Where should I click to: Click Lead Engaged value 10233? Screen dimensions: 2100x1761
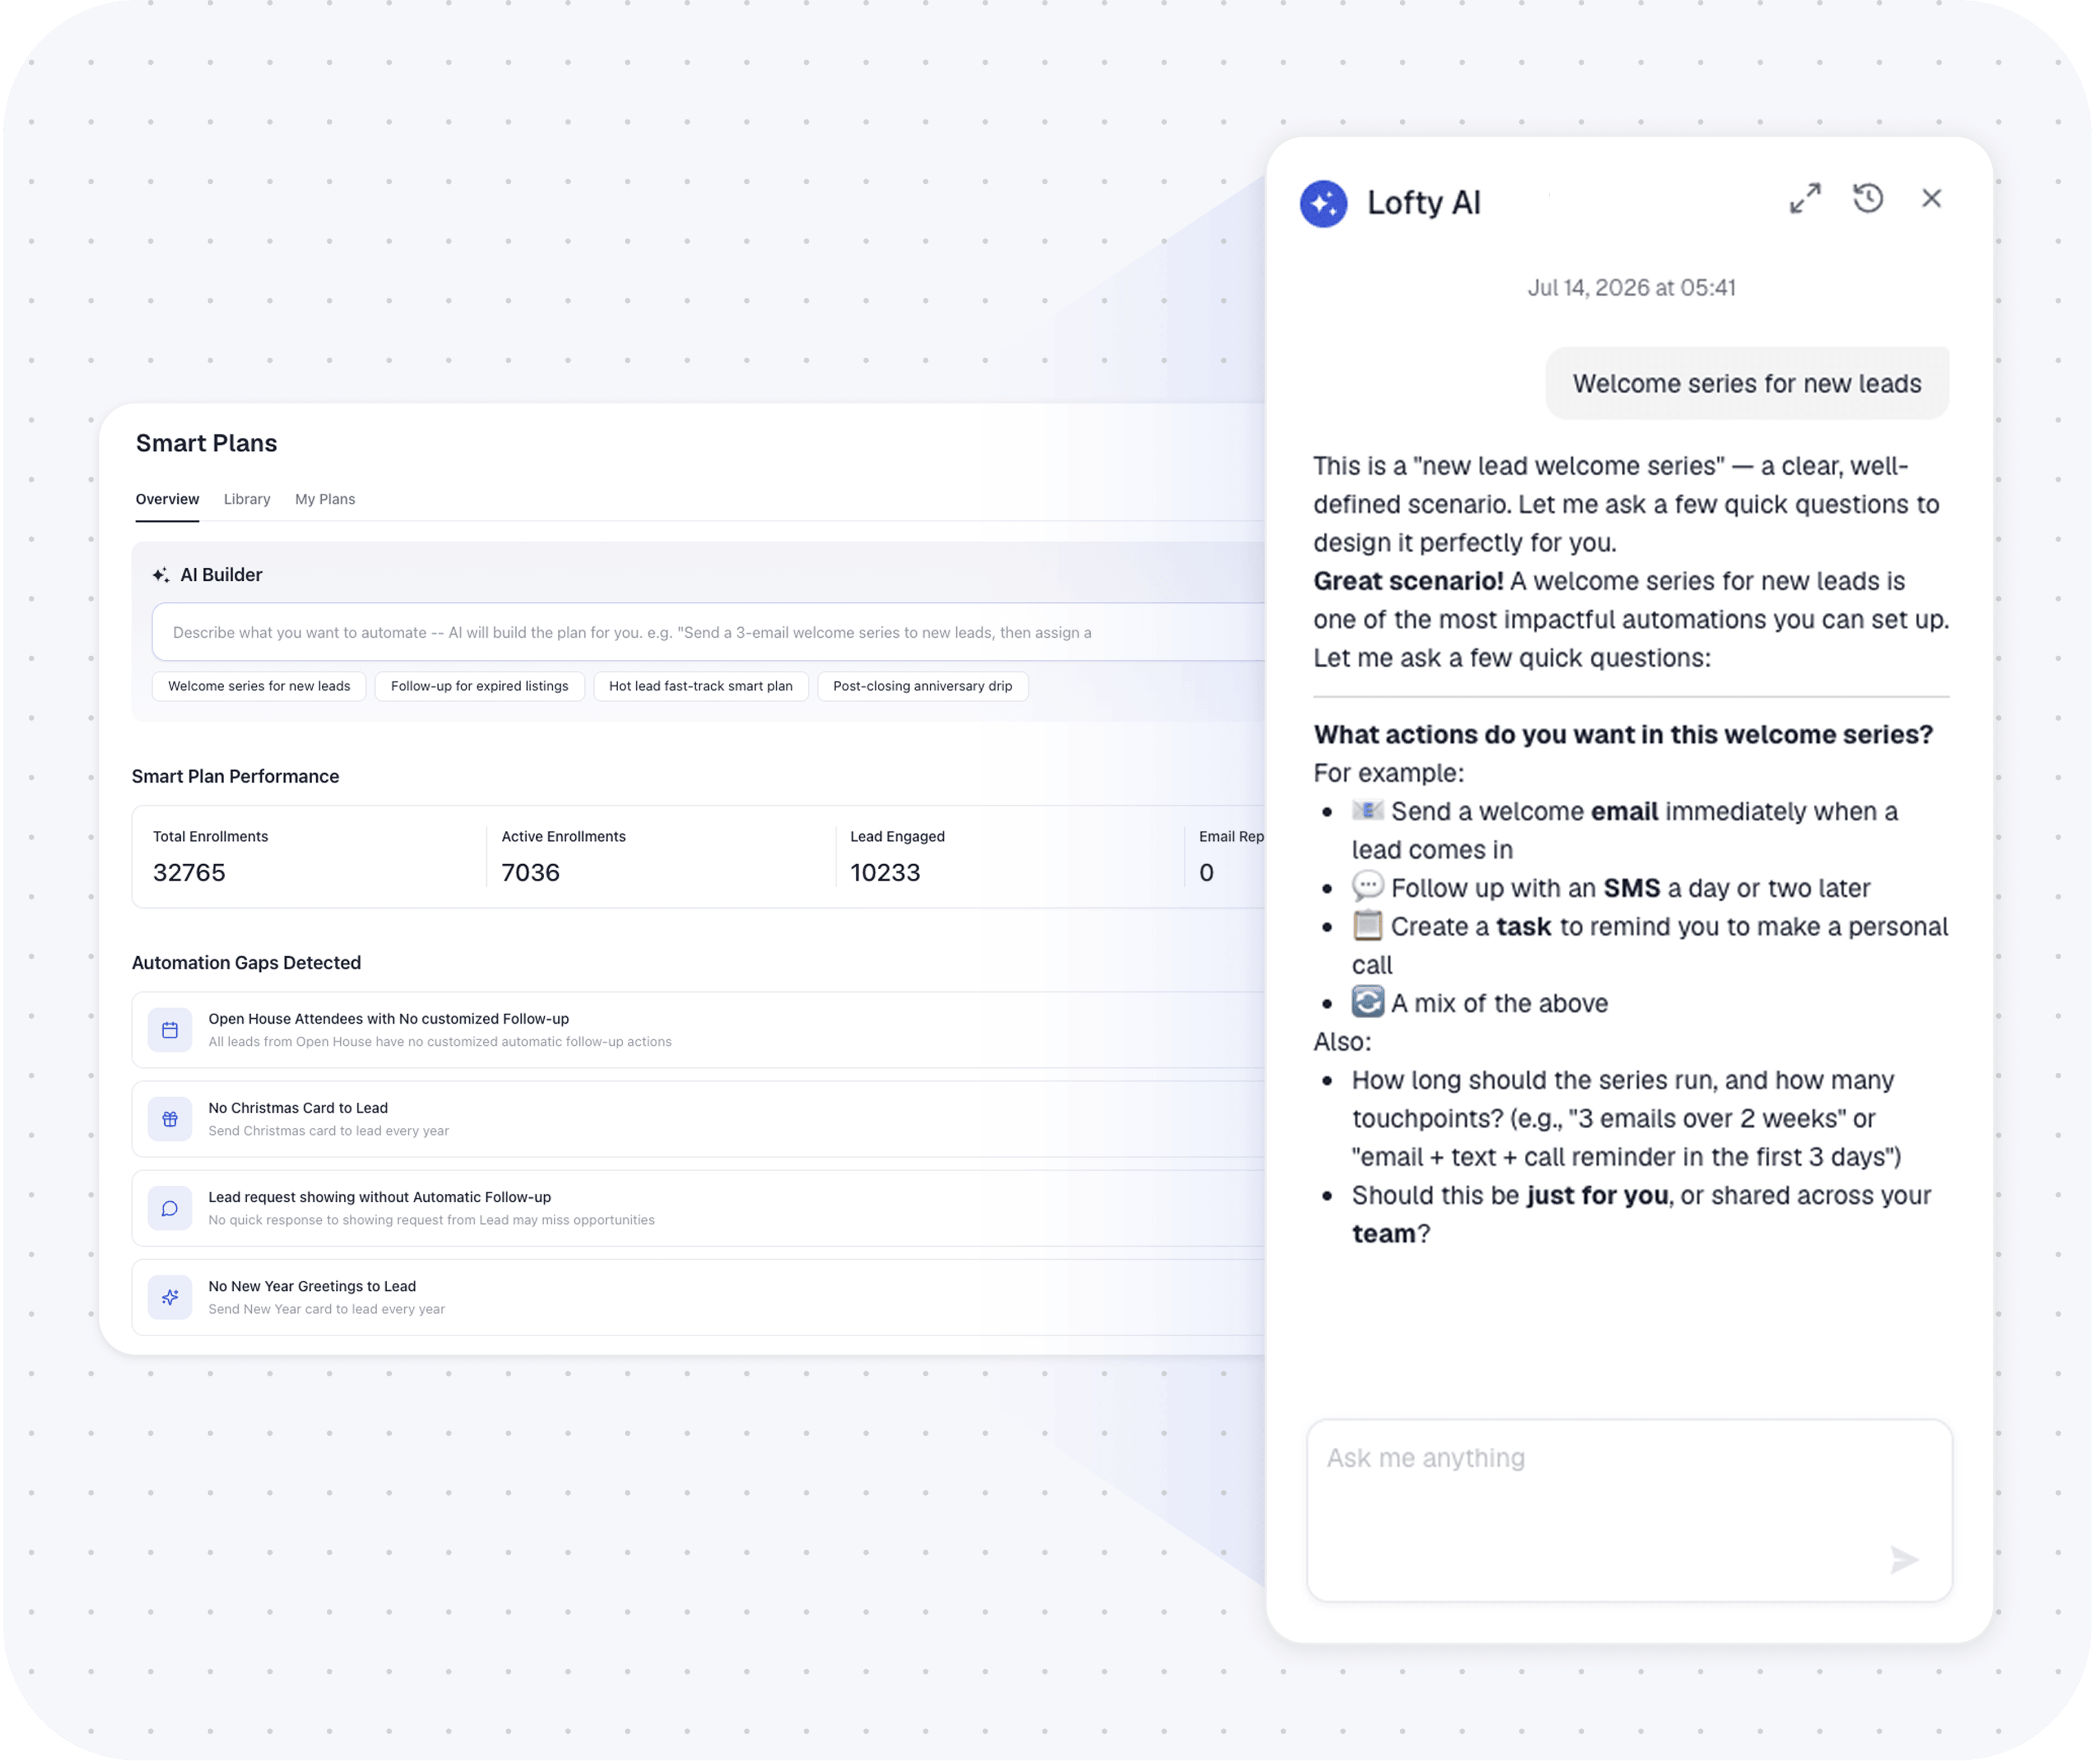coord(885,873)
